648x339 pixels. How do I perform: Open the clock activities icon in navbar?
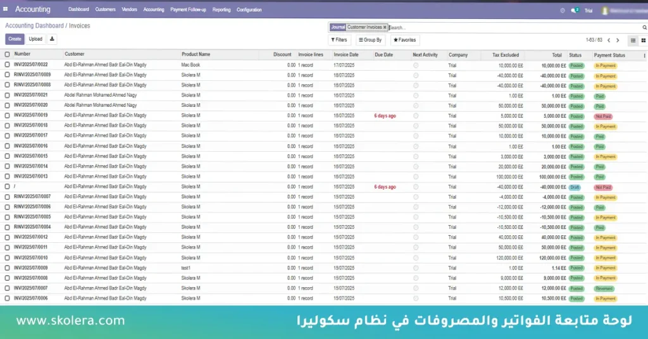click(562, 10)
